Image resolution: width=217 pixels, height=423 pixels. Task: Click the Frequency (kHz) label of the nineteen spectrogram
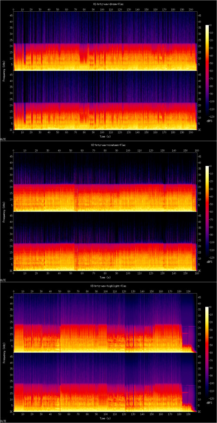[x=4, y=211]
